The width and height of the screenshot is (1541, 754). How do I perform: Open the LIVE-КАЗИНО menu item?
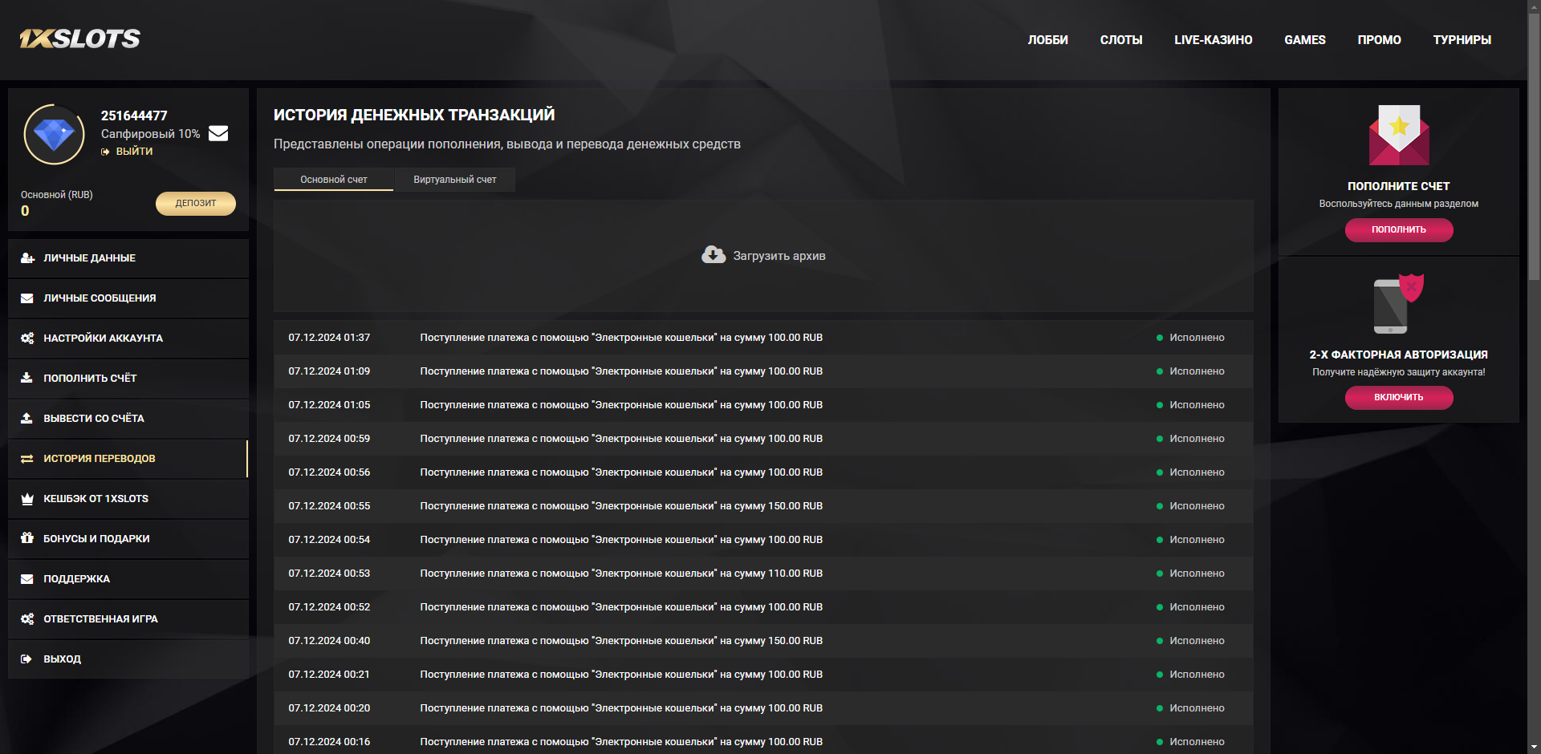tap(1213, 40)
